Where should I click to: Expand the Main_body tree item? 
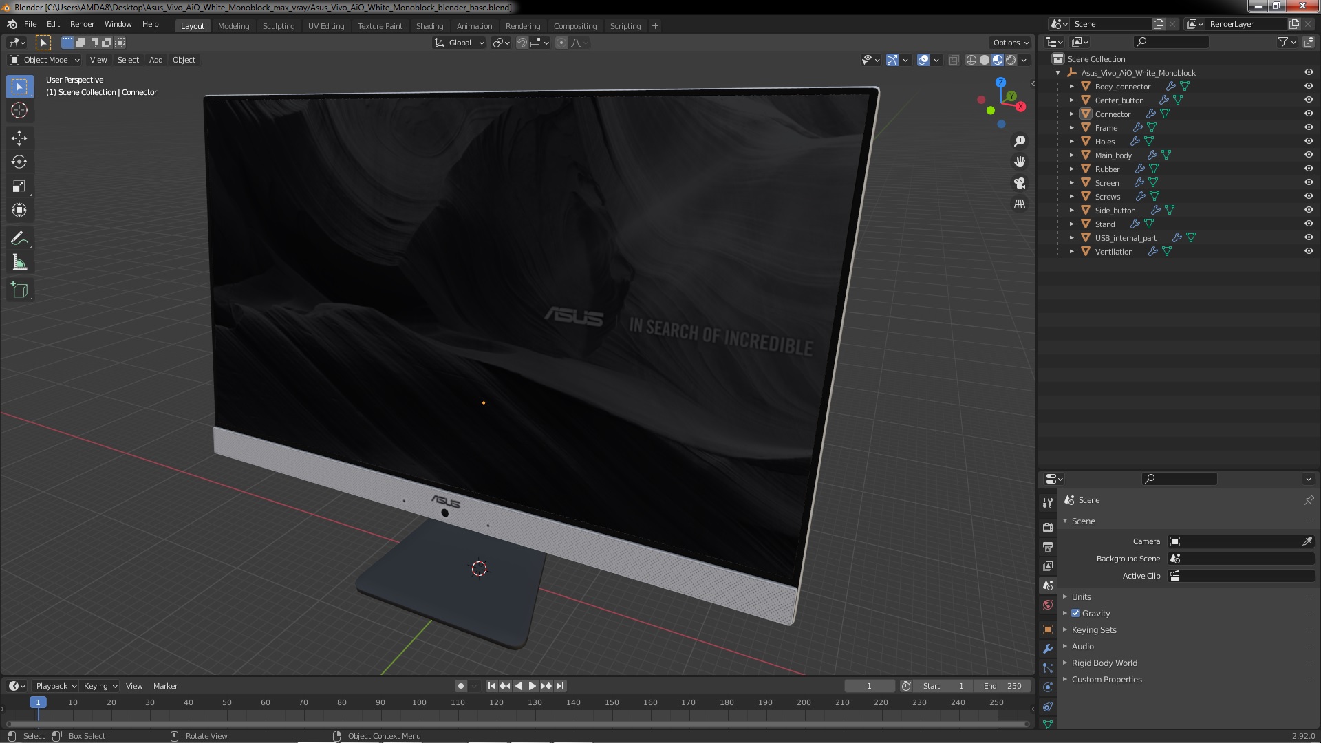(1071, 155)
